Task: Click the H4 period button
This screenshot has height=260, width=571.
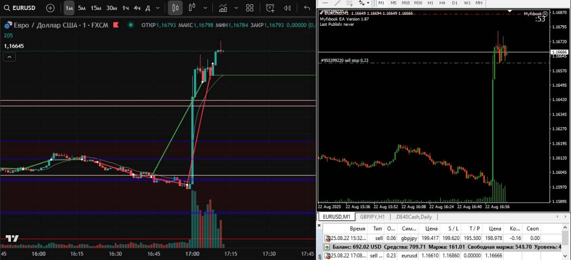Action: [443, 3]
